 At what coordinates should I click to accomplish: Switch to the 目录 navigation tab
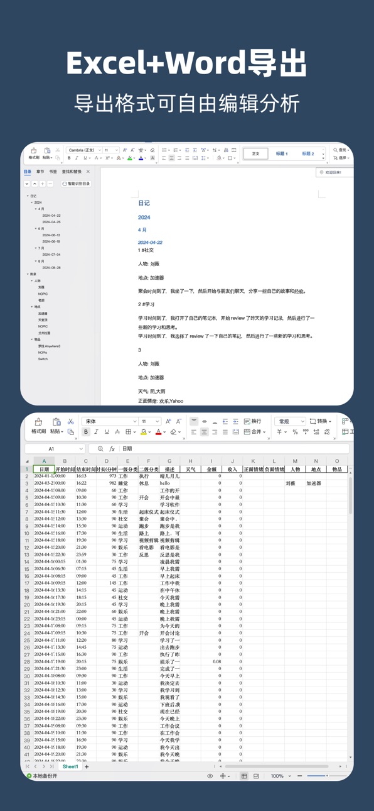pyautogui.click(x=27, y=172)
